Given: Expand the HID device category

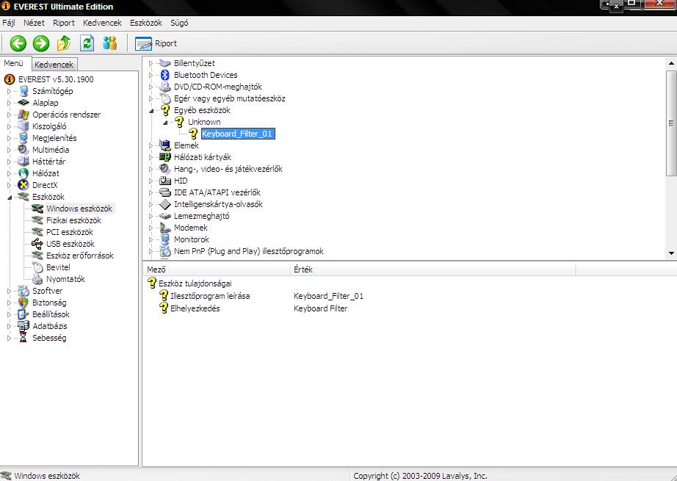Looking at the screenshot, I should pyautogui.click(x=151, y=181).
